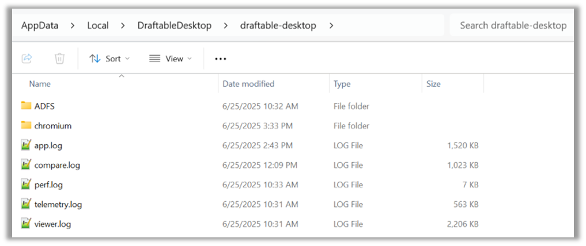586x246 pixels.
Task: Open the Sort dropdown
Action: click(x=109, y=59)
